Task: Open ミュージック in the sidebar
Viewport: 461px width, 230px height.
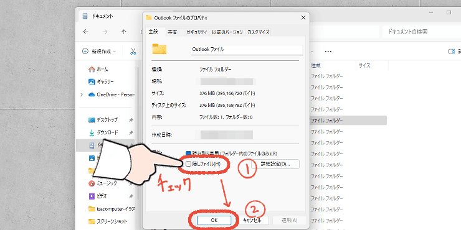Action: (x=107, y=183)
